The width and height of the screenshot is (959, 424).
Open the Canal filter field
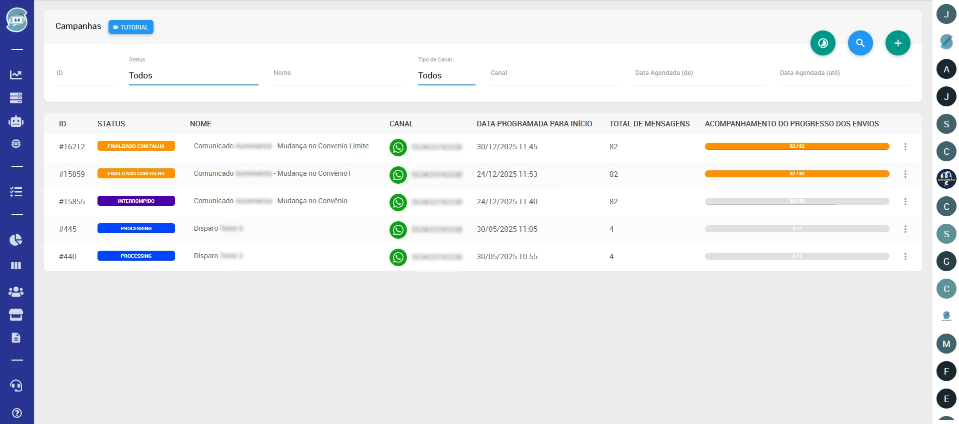pyautogui.click(x=555, y=75)
